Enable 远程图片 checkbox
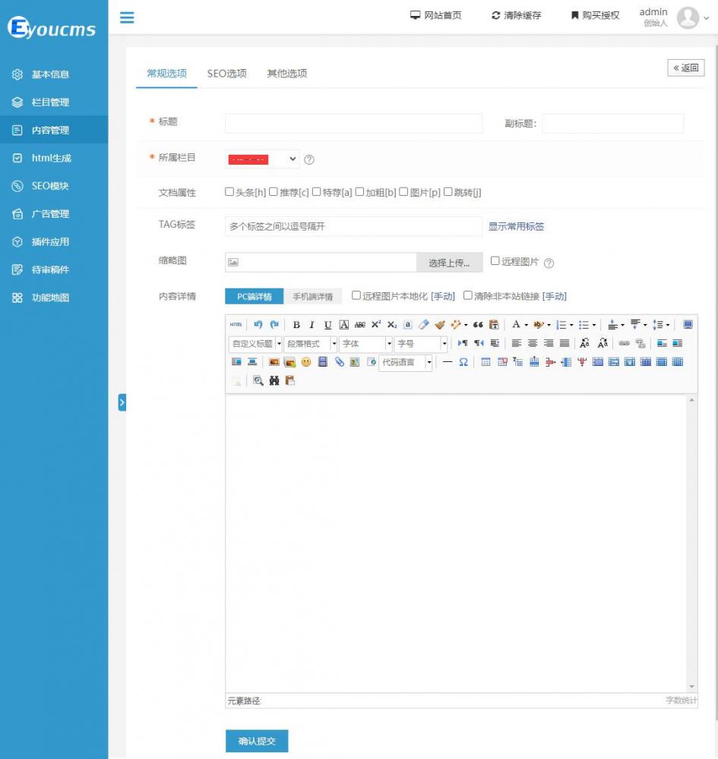 click(x=495, y=261)
